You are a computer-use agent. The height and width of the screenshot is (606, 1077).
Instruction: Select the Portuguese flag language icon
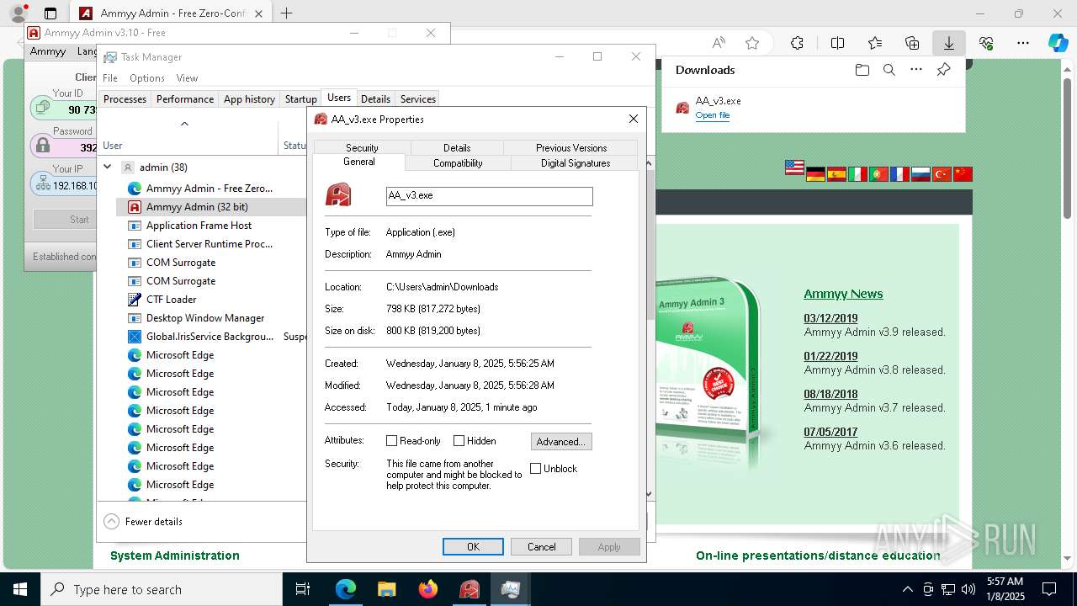point(878,174)
